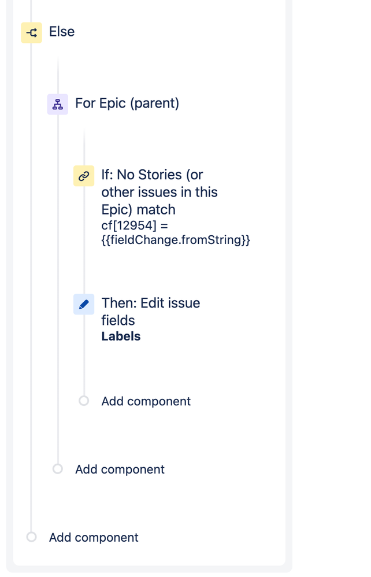Viewport: 371px width, 577px height.
Task: Open the Else branch component
Action: pyautogui.click(x=60, y=32)
